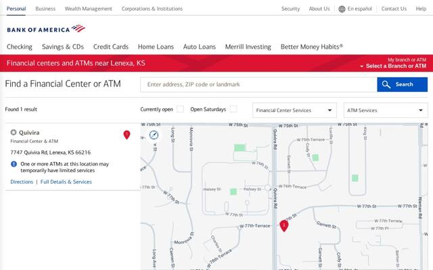
Task: Click the compass icon on the map
Action: coord(154,135)
